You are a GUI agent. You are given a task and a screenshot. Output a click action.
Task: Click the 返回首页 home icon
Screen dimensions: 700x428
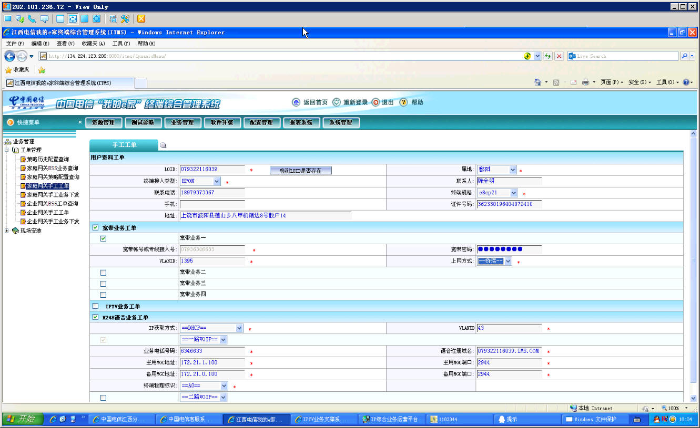coord(296,102)
